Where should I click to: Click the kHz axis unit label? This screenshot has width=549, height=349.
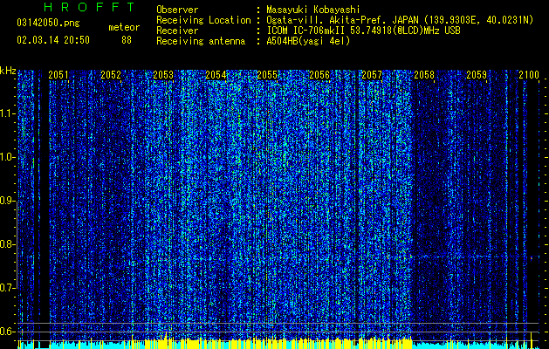coord(8,71)
